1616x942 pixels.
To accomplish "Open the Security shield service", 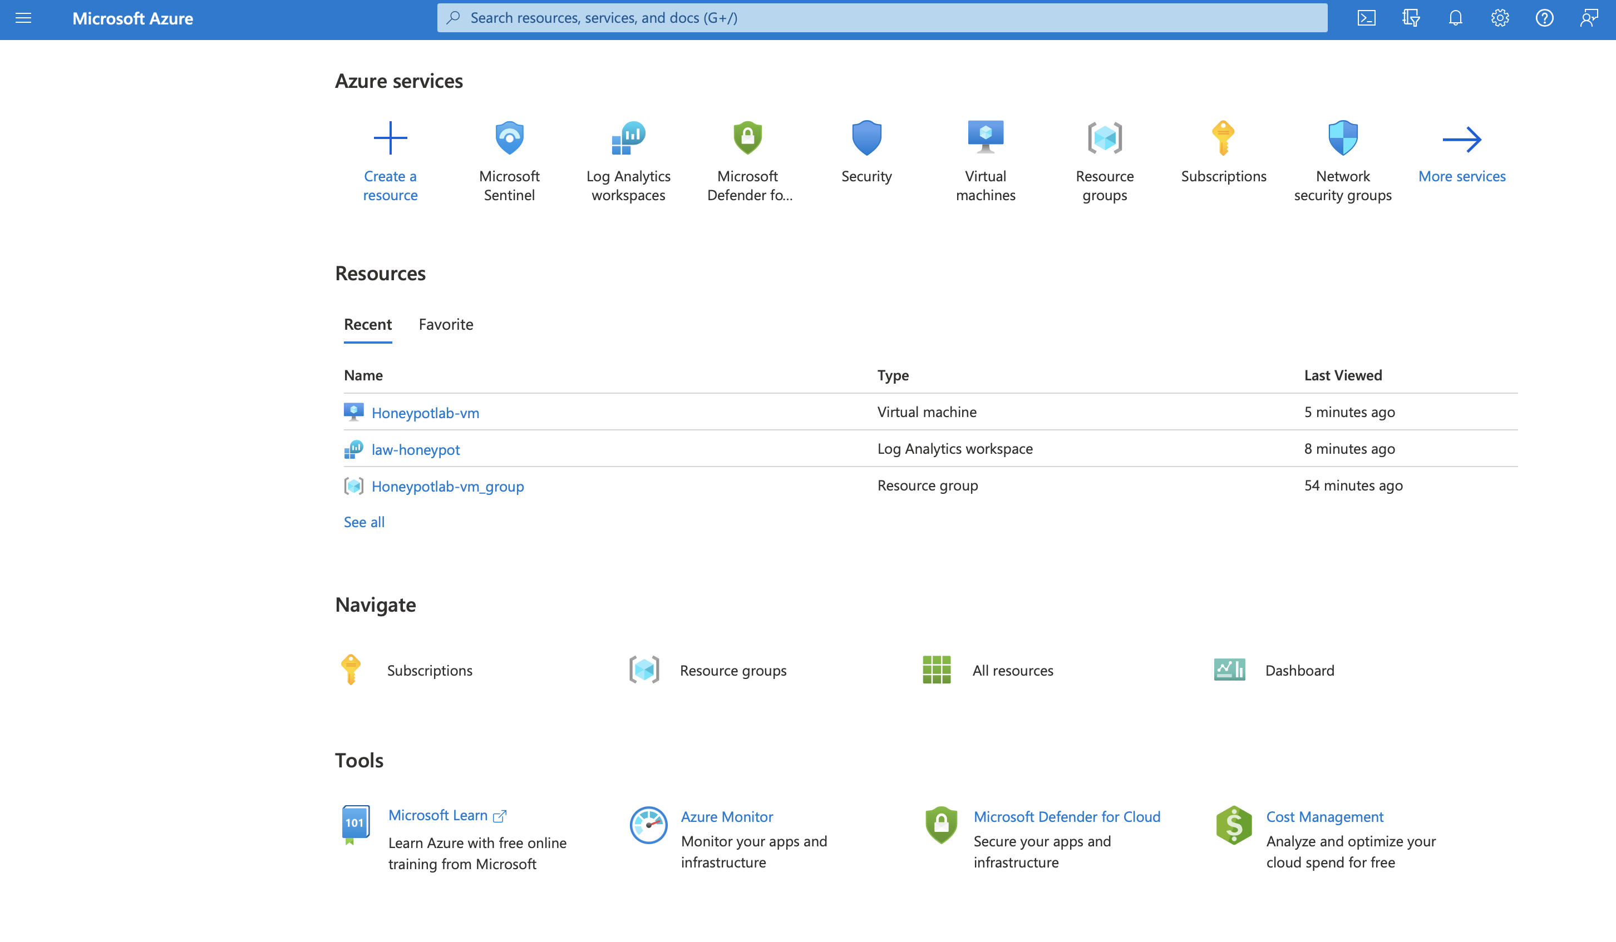I will [866, 138].
